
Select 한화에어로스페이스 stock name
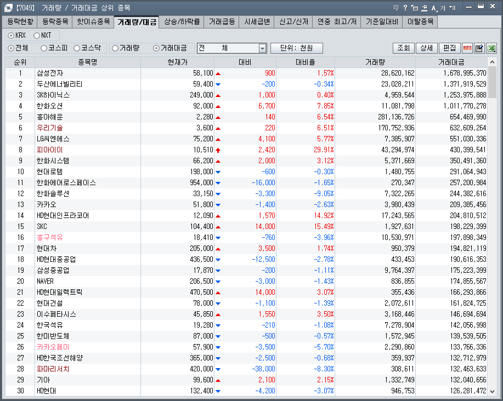(66, 183)
